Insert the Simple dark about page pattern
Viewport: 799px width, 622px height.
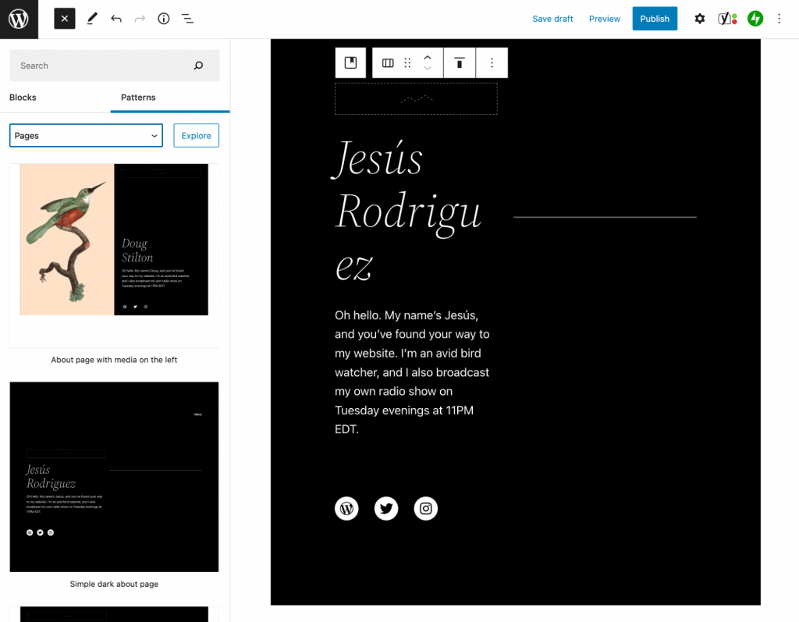[114, 477]
